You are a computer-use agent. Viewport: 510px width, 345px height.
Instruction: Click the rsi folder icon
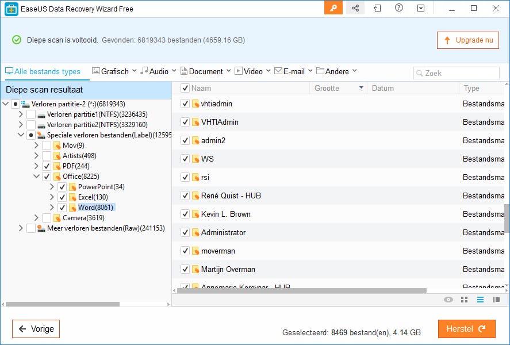195,177
